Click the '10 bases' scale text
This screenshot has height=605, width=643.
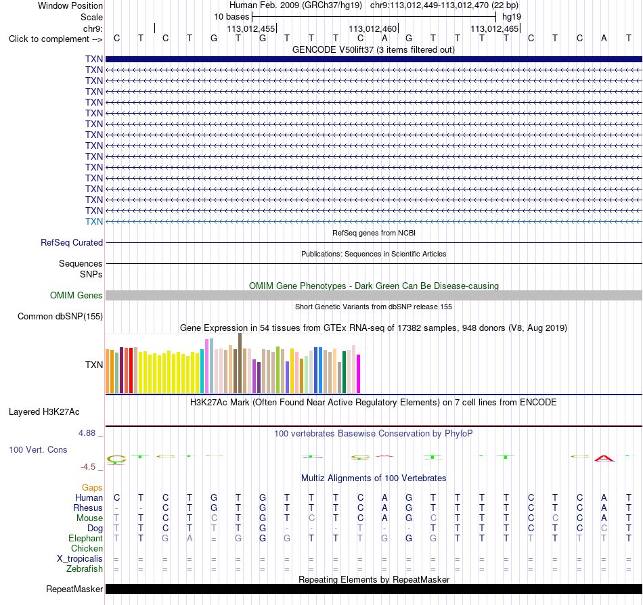(x=231, y=17)
